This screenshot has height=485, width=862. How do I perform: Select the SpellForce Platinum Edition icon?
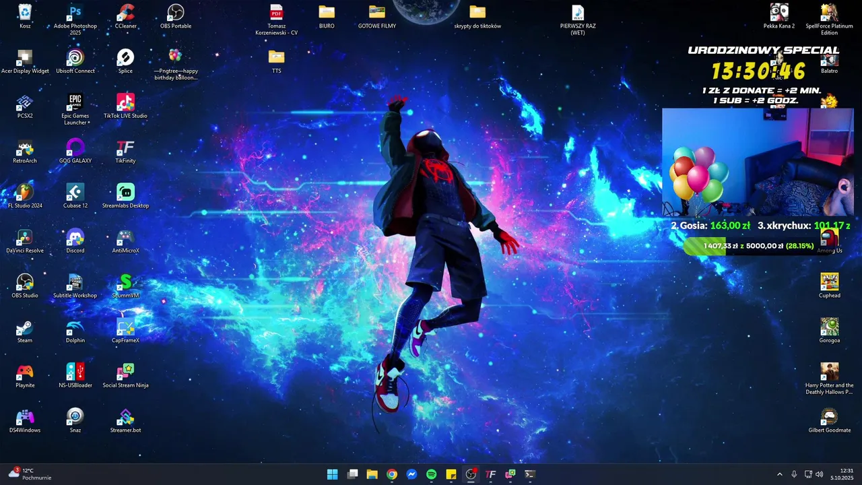(x=829, y=20)
